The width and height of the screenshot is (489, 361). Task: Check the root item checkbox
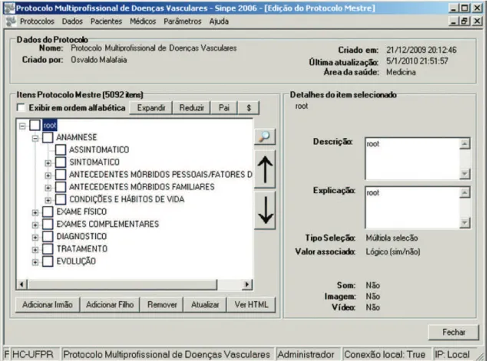[x=35, y=125]
